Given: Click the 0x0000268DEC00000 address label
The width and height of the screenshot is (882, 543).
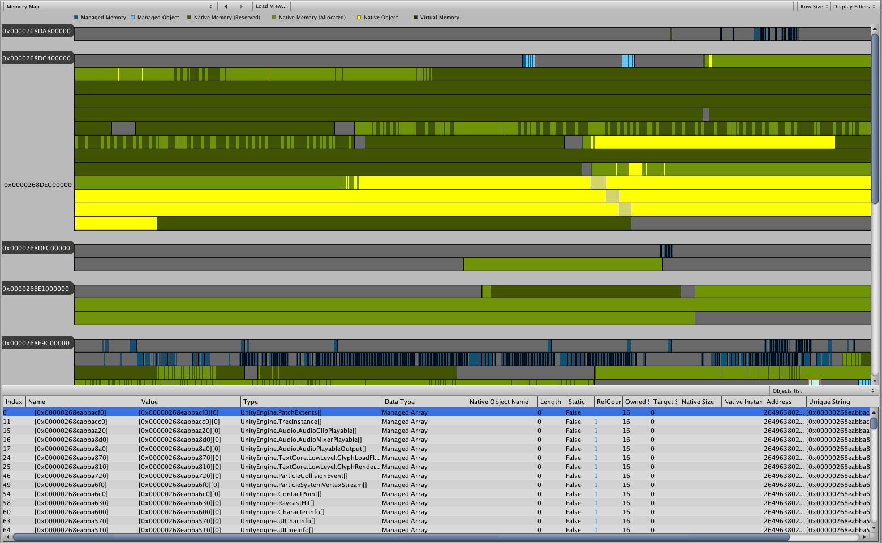Looking at the screenshot, I should [x=38, y=185].
